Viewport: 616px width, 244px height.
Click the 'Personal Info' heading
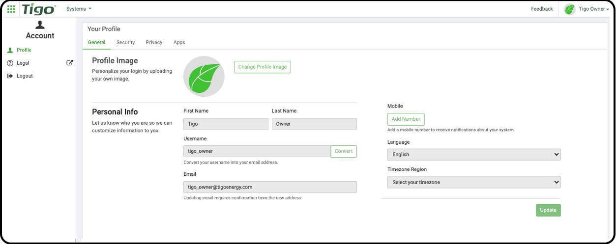click(x=115, y=111)
